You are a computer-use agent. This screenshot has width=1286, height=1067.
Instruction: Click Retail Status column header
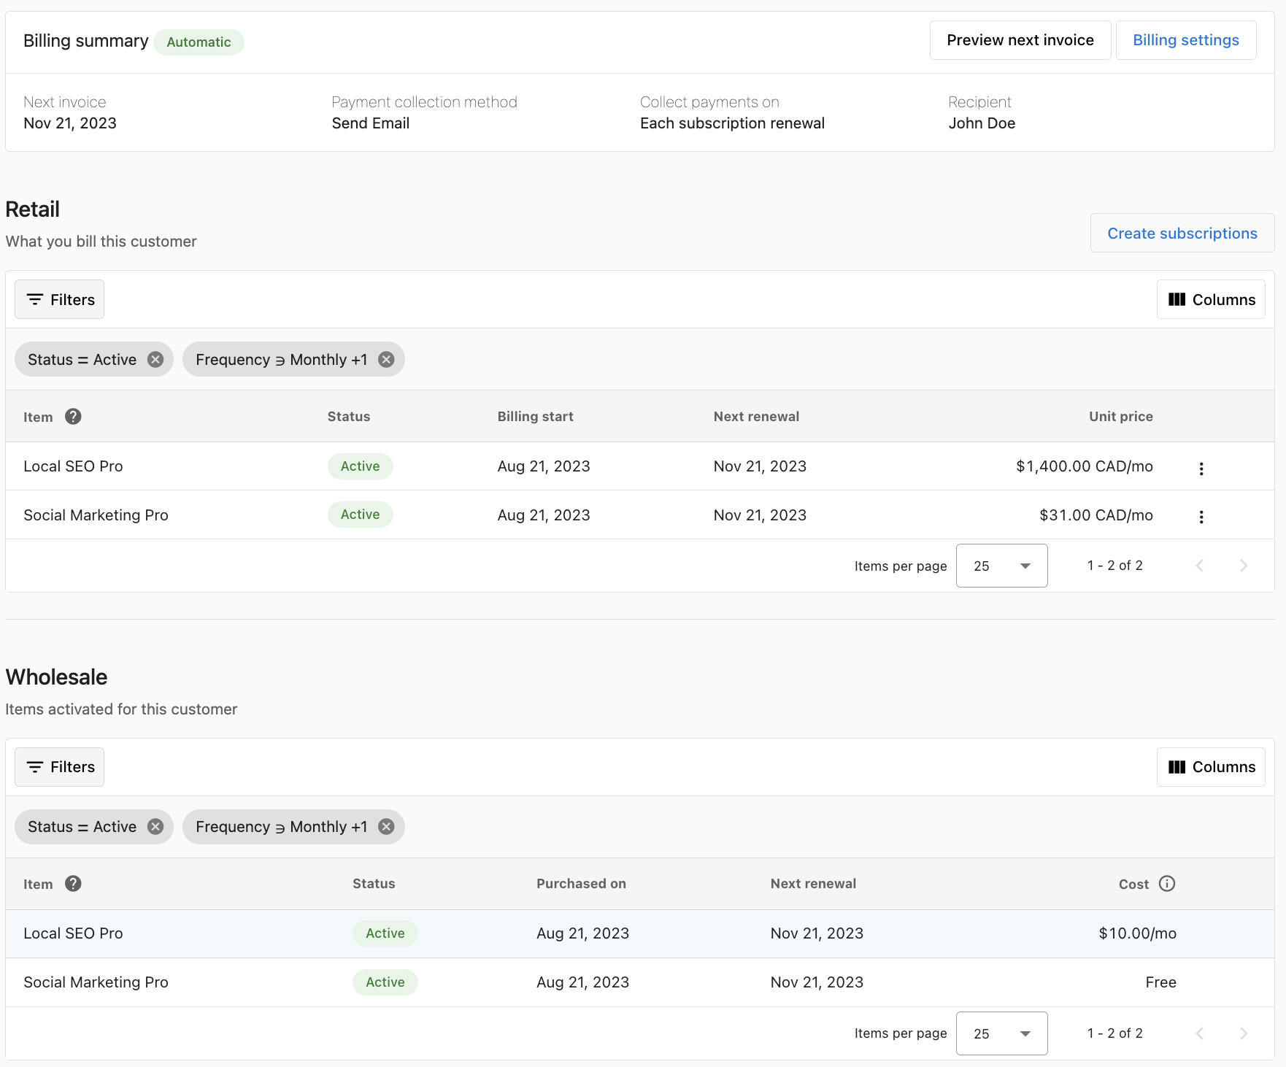pos(349,417)
